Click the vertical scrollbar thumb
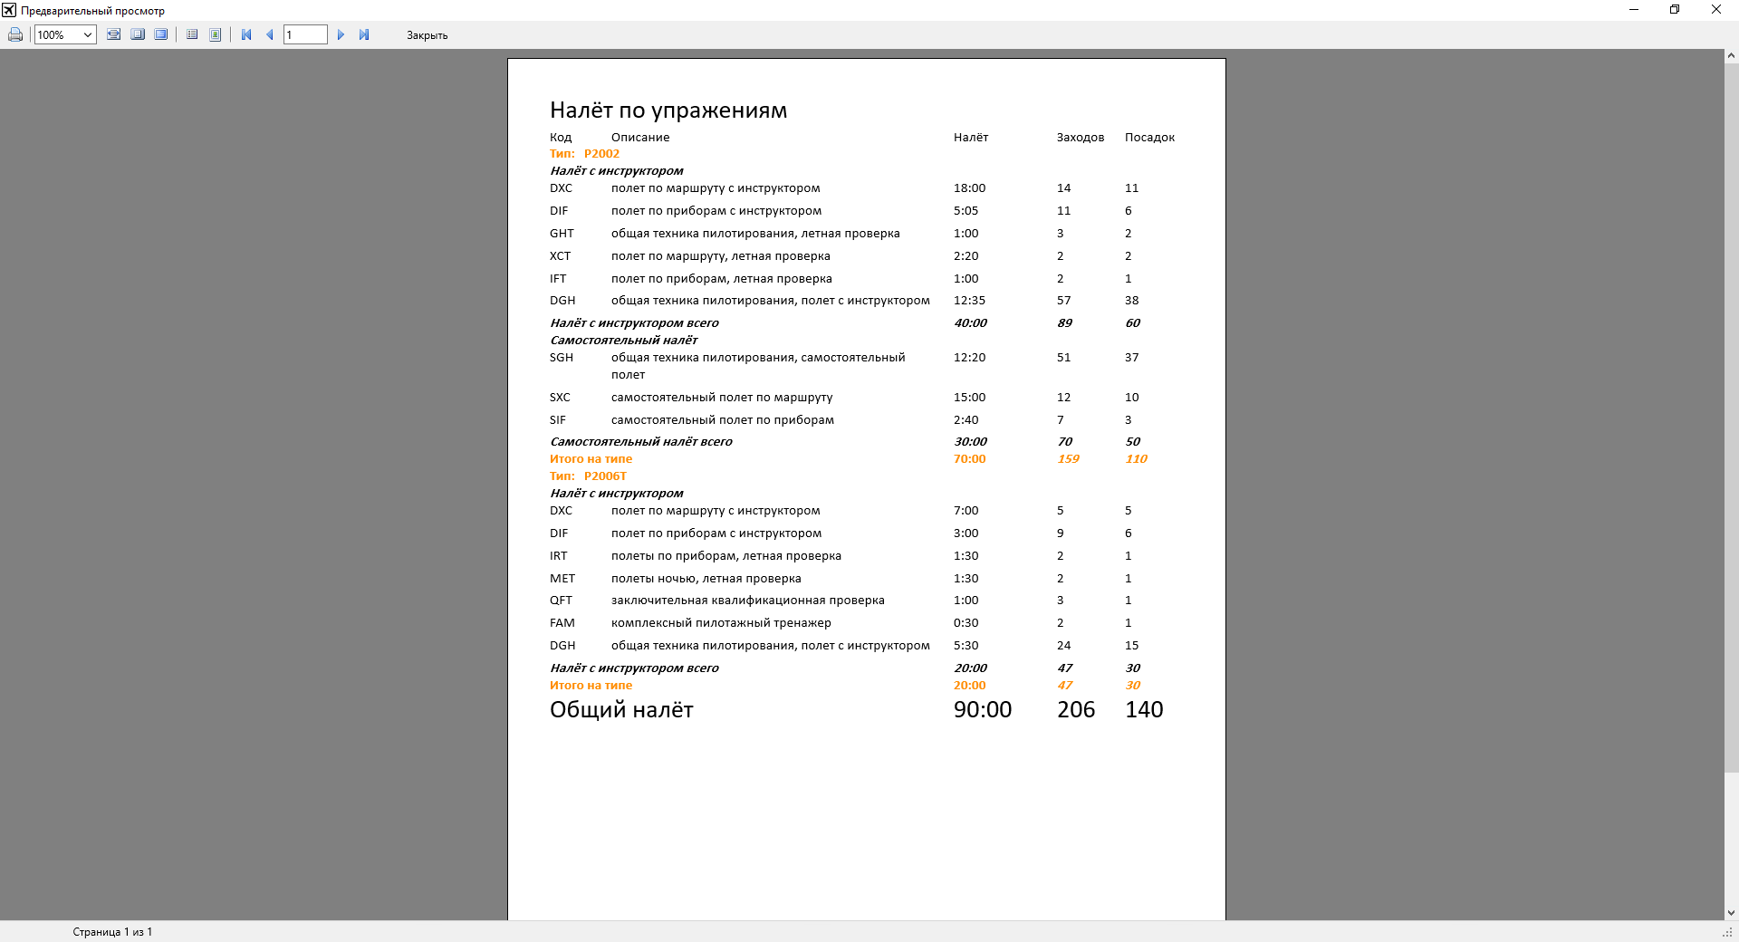 tap(1731, 418)
